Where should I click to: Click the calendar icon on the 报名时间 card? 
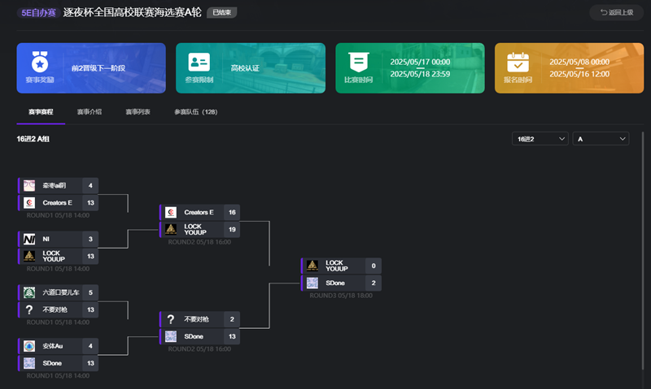(x=518, y=63)
